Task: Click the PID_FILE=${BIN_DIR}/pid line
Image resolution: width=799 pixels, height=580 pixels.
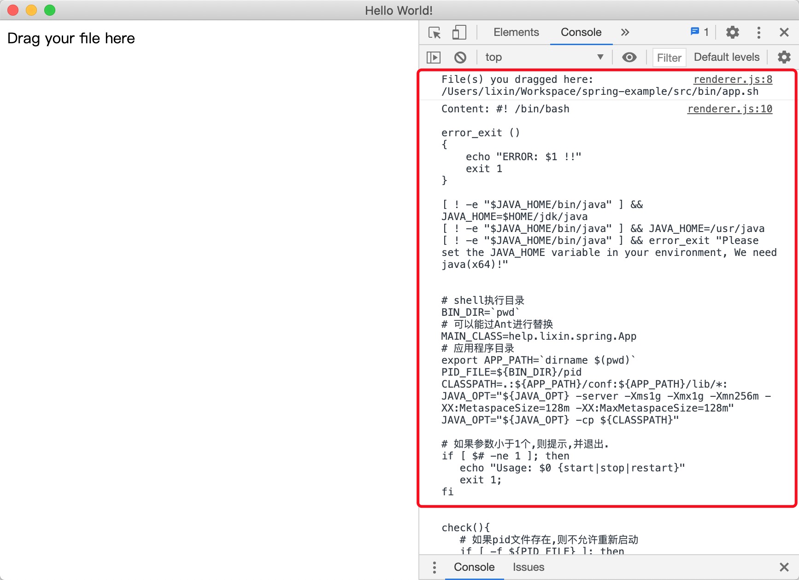Action: click(511, 372)
